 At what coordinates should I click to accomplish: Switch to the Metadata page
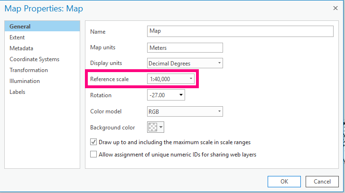pos(21,48)
